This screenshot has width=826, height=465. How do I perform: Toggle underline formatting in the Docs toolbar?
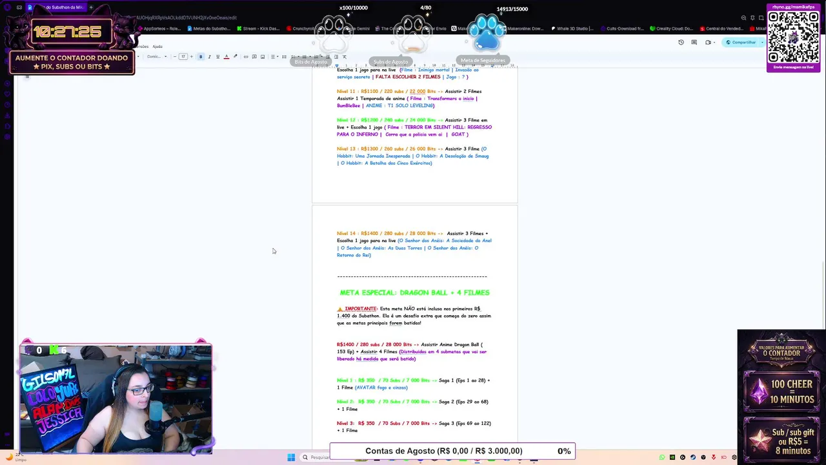(x=217, y=57)
